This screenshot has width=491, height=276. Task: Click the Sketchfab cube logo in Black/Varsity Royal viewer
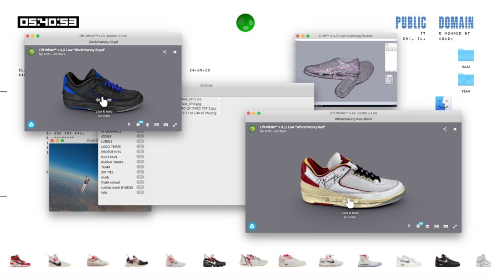pyautogui.click(x=31, y=124)
